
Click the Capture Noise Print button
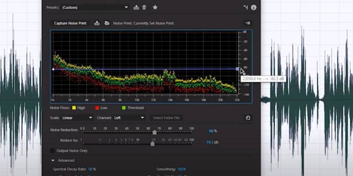pyautogui.click(x=71, y=23)
